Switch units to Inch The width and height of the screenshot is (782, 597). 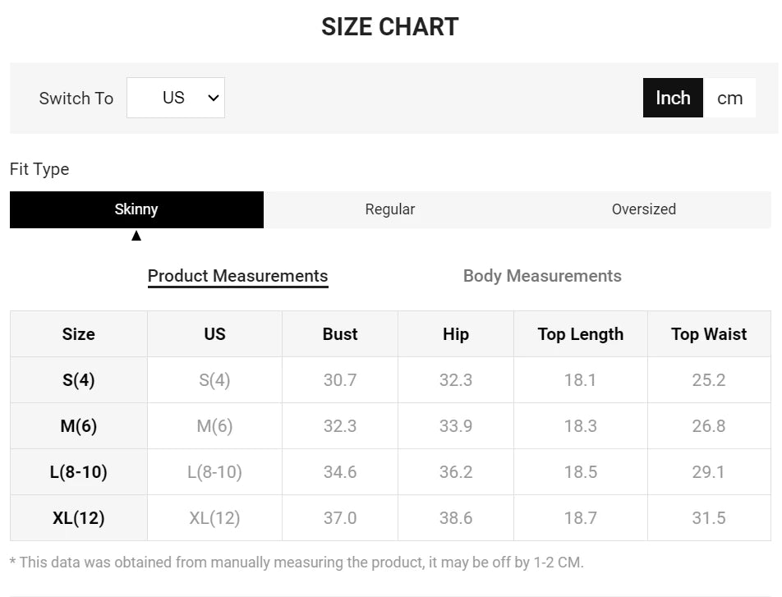click(673, 98)
